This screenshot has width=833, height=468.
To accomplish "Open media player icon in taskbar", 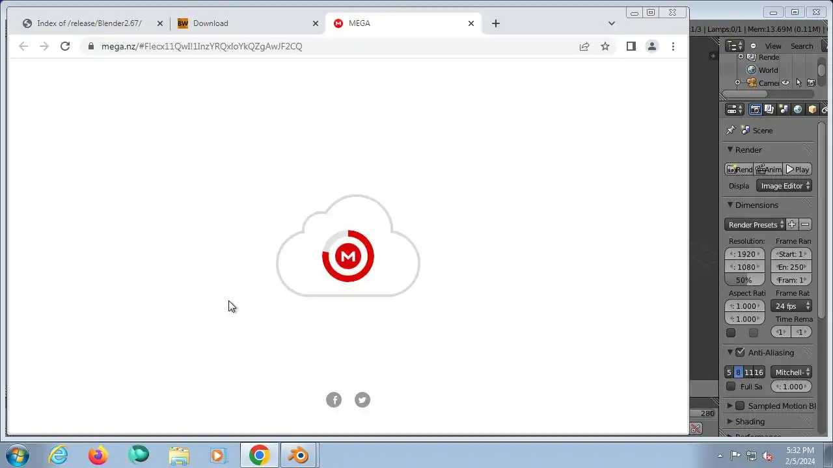I will [x=218, y=455].
